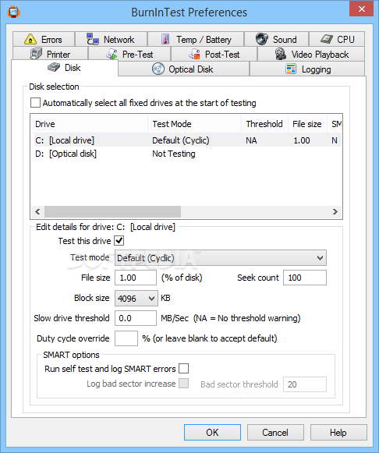Click the Errors tab warning icon

click(x=30, y=39)
